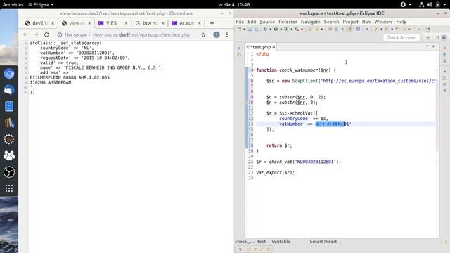Minimize the editor area
The width and height of the screenshot is (450, 253).
[427, 46]
